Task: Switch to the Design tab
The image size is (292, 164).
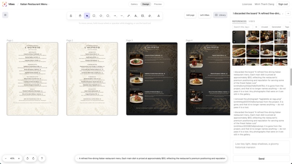Action: pos(146,4)
